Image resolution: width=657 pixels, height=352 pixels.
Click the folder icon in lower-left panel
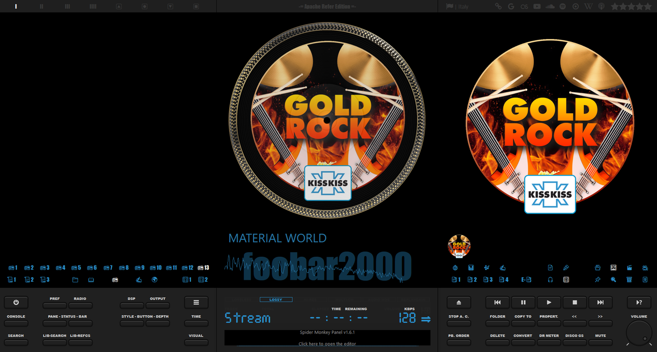[x=75, y=280]
